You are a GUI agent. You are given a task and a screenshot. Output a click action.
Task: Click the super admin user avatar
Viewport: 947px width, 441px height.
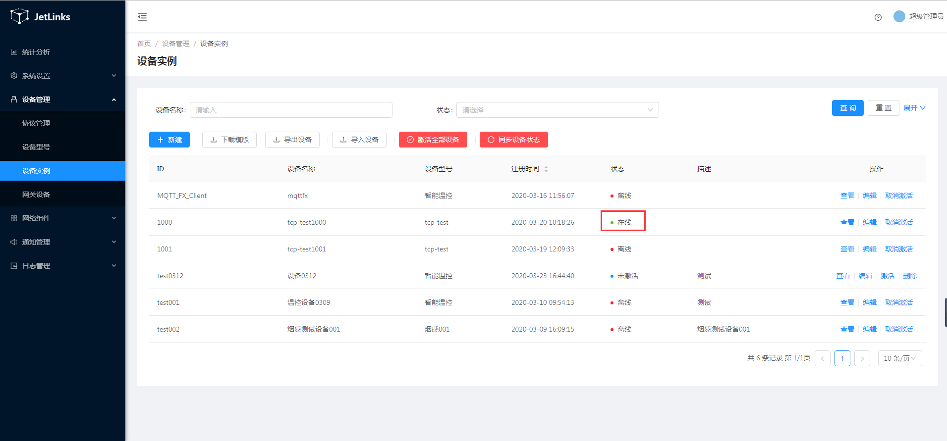coord(899,16)
